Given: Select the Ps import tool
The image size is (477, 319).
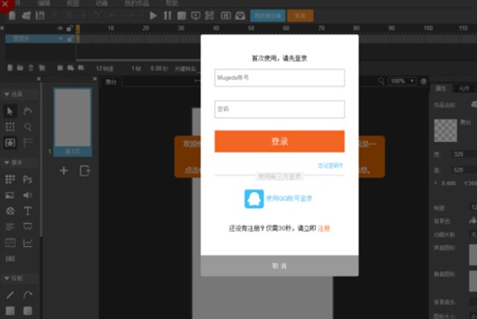Looking at the screenshot, I should click(x=28, y=179).
